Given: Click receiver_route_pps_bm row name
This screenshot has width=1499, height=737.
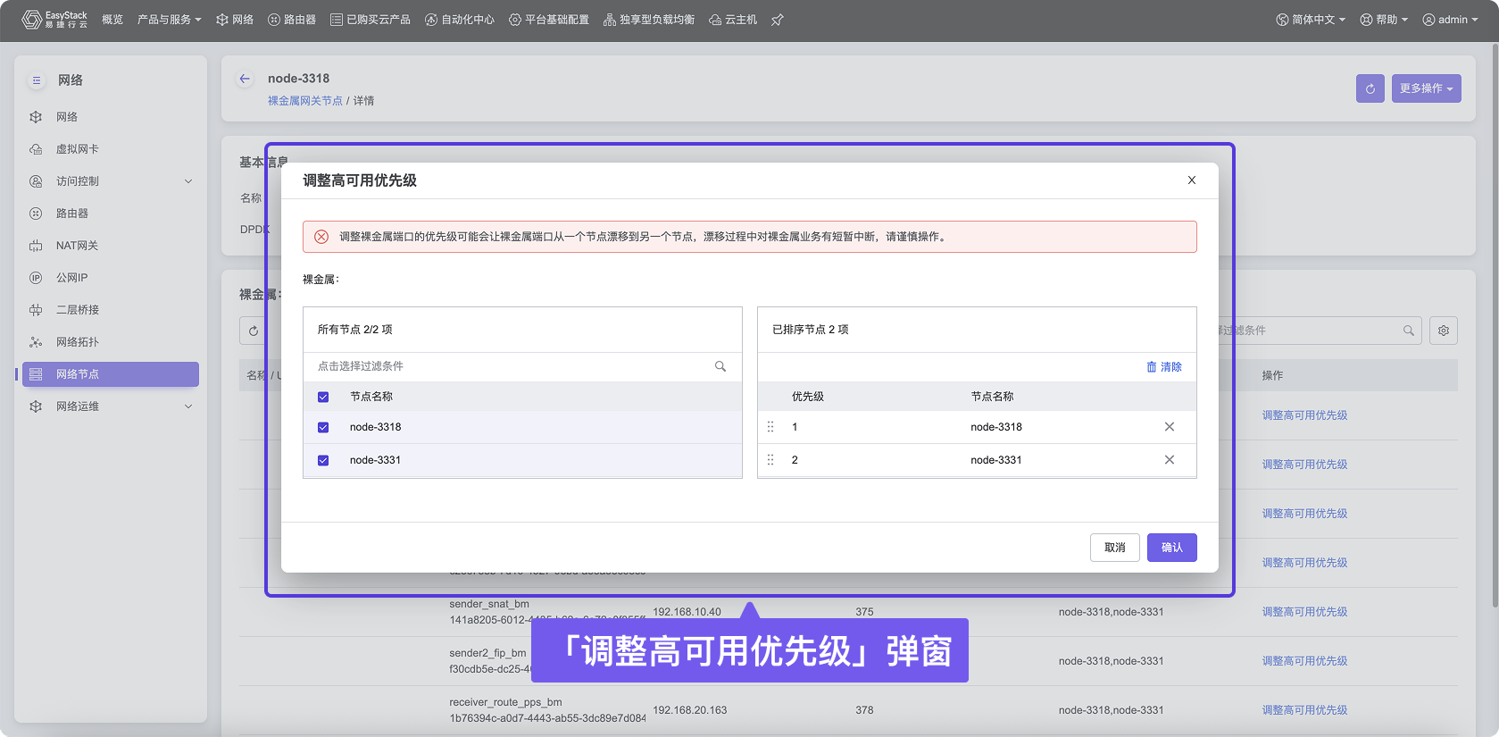Looking at the screenshot, I should coord(505,702).
